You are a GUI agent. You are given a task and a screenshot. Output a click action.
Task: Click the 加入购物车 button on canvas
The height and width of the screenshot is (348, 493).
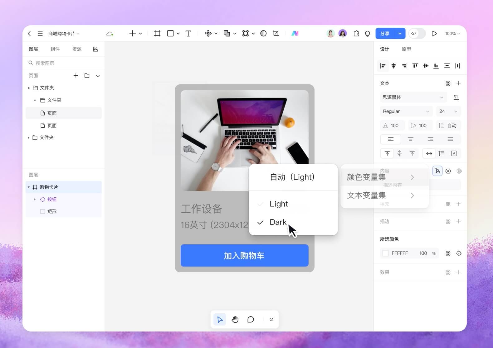pos(245,256)
